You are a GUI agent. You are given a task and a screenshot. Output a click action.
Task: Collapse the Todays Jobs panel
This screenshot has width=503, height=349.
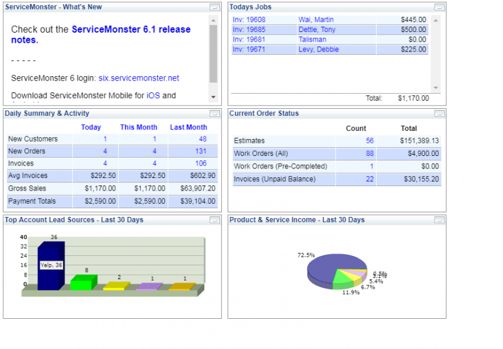[439, 7]
